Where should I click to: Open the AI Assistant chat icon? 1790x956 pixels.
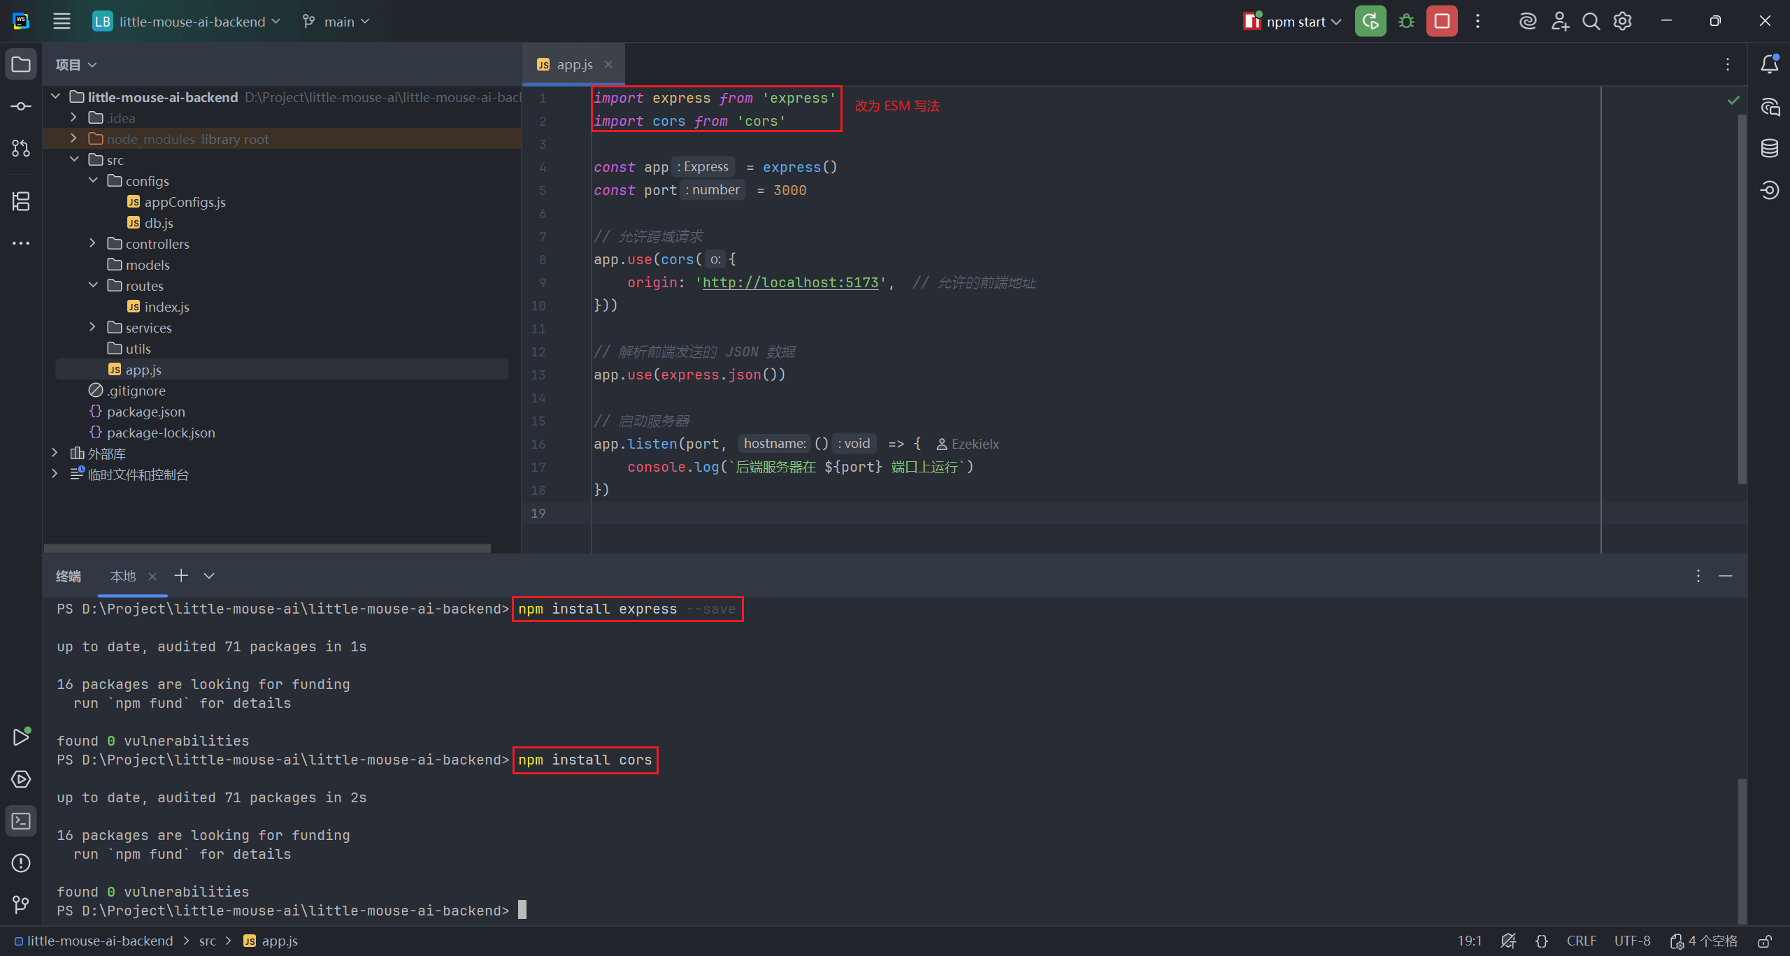tap(1770, 107)
